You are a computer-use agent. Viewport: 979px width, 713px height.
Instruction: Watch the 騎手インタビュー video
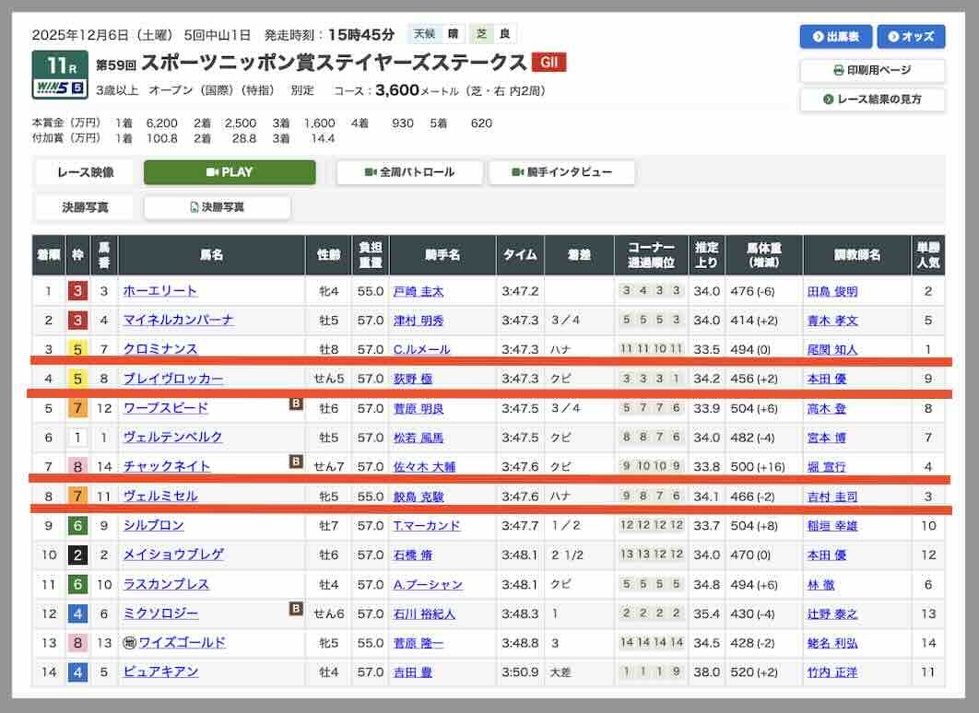pyautogui.click(x=561, y=172)
